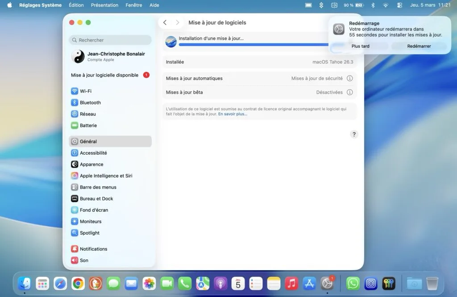This screenshot has width=457, height=297.
Task: Open the Édition menu
Action: pos(76,5)
